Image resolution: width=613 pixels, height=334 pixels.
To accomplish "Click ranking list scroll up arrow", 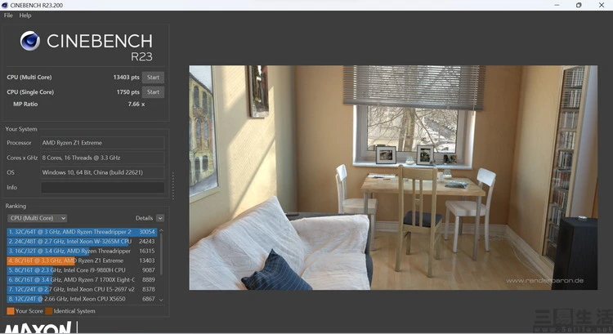I will (161, 231).
